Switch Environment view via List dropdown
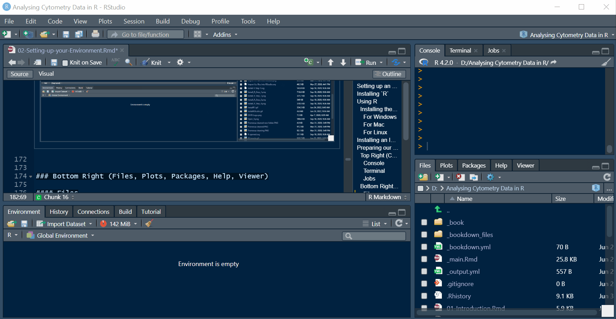 pyautogui.click(x=375, y=224)
